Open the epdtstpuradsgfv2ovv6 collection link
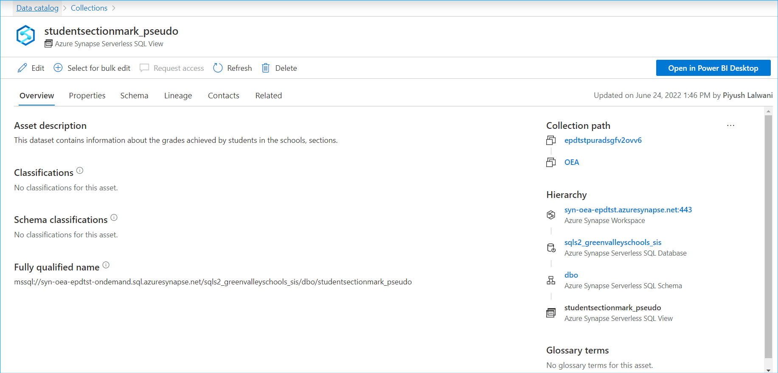This screenshot has height=373, width=778. click(x=603, y=140)
